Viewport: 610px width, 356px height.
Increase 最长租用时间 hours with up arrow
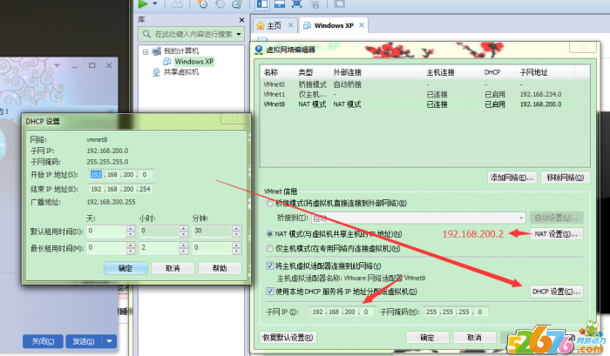(x=183, y=245)
